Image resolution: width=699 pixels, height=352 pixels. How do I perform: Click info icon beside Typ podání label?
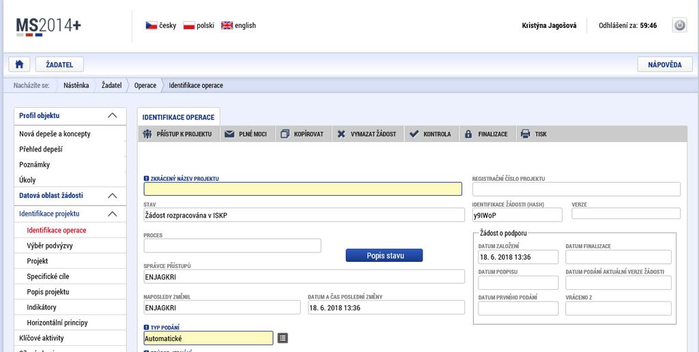(146, 327)
